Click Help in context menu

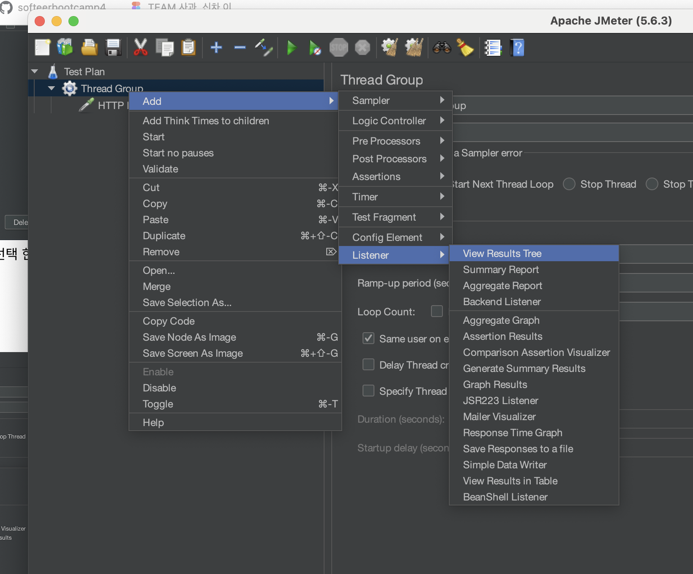click(x=235, y=422)
